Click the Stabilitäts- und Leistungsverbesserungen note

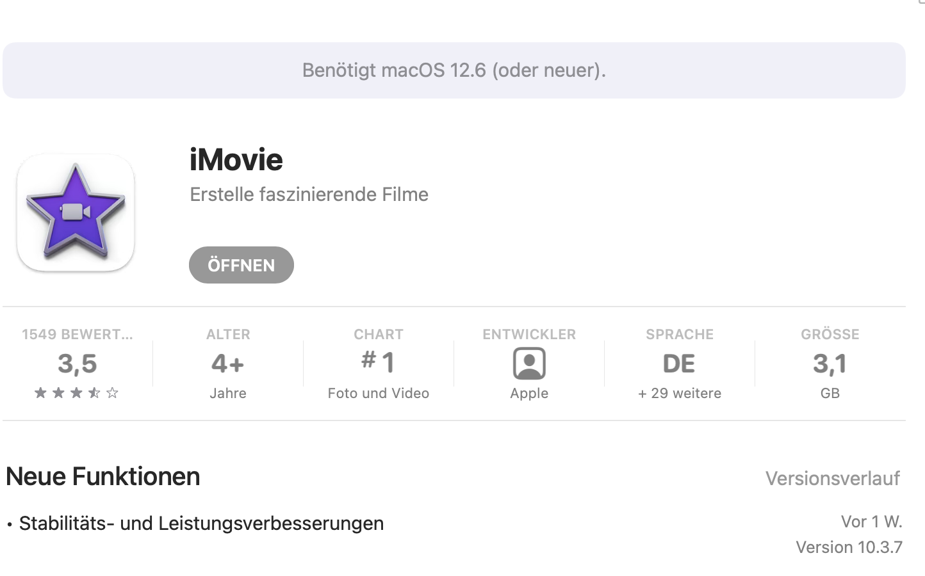point(201,524)
